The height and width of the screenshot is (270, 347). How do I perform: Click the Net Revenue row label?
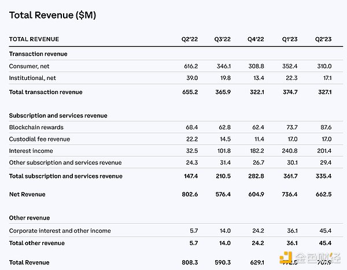click(27, 194)
